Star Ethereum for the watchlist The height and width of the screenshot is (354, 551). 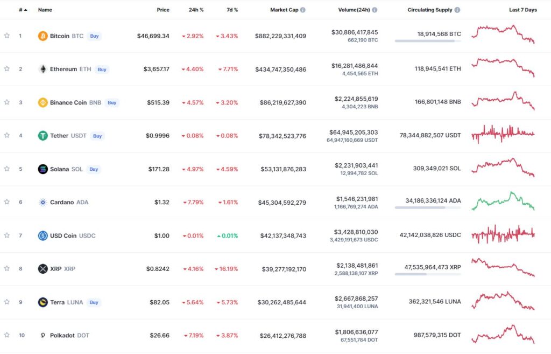(6, 68)
